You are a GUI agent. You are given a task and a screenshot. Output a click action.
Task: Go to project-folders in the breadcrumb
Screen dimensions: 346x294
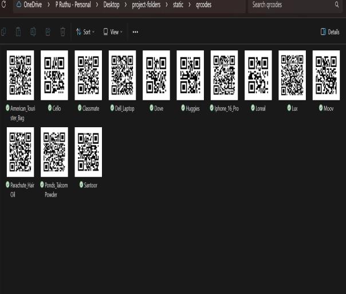click(146, 5)
